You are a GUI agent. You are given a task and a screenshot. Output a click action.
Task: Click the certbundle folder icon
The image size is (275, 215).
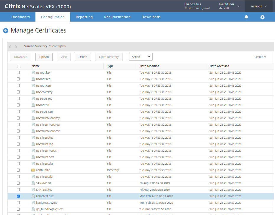click(33, 170)
